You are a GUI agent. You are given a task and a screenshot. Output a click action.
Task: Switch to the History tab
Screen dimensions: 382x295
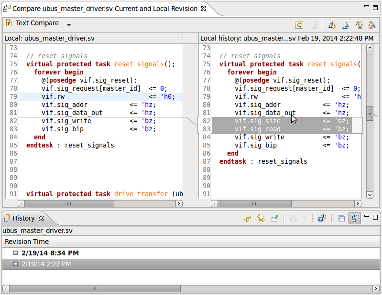(x=23, y=218)
